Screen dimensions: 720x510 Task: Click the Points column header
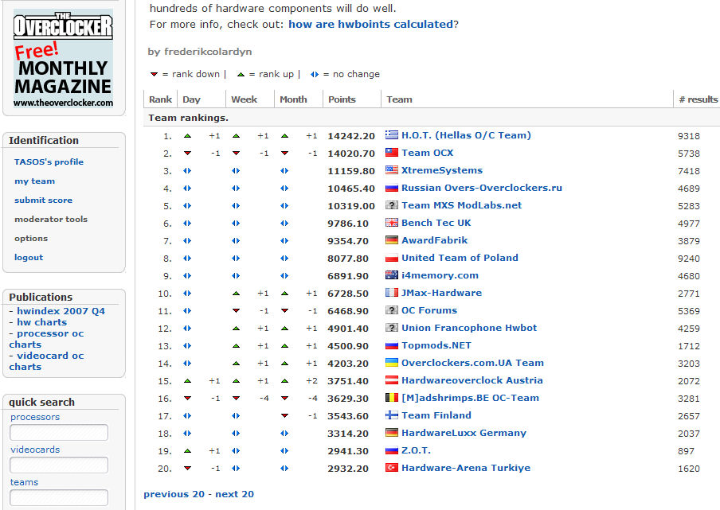(x=342, y=99)
